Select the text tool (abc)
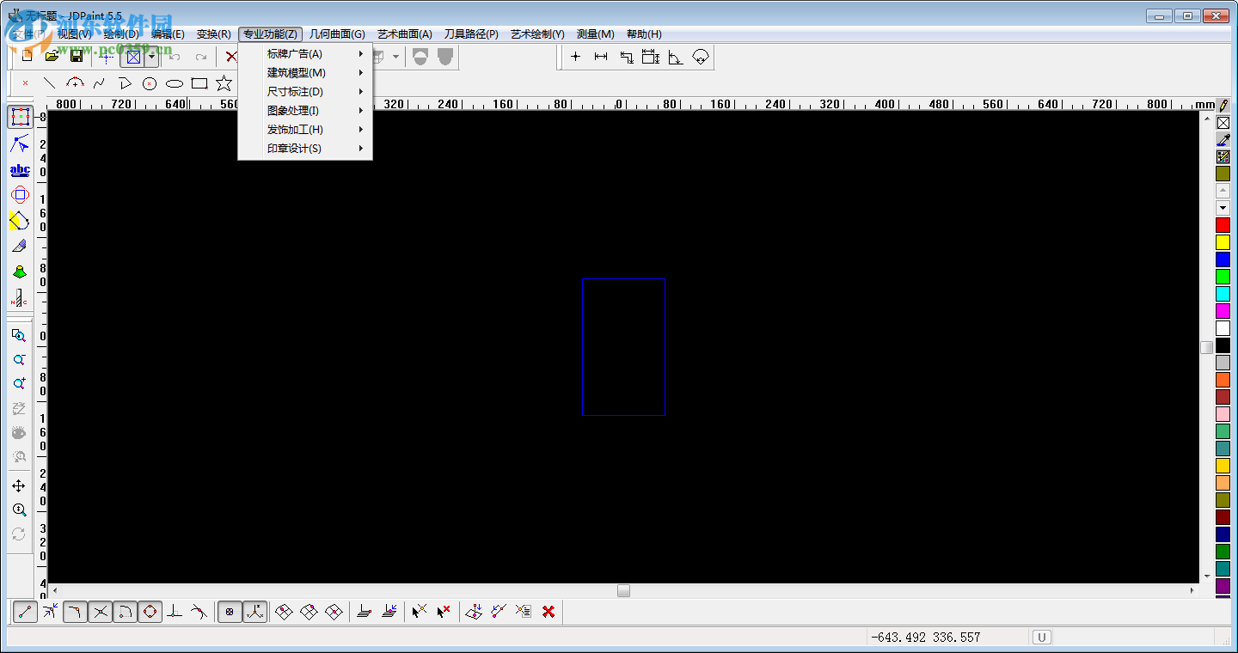 point(19,169)
